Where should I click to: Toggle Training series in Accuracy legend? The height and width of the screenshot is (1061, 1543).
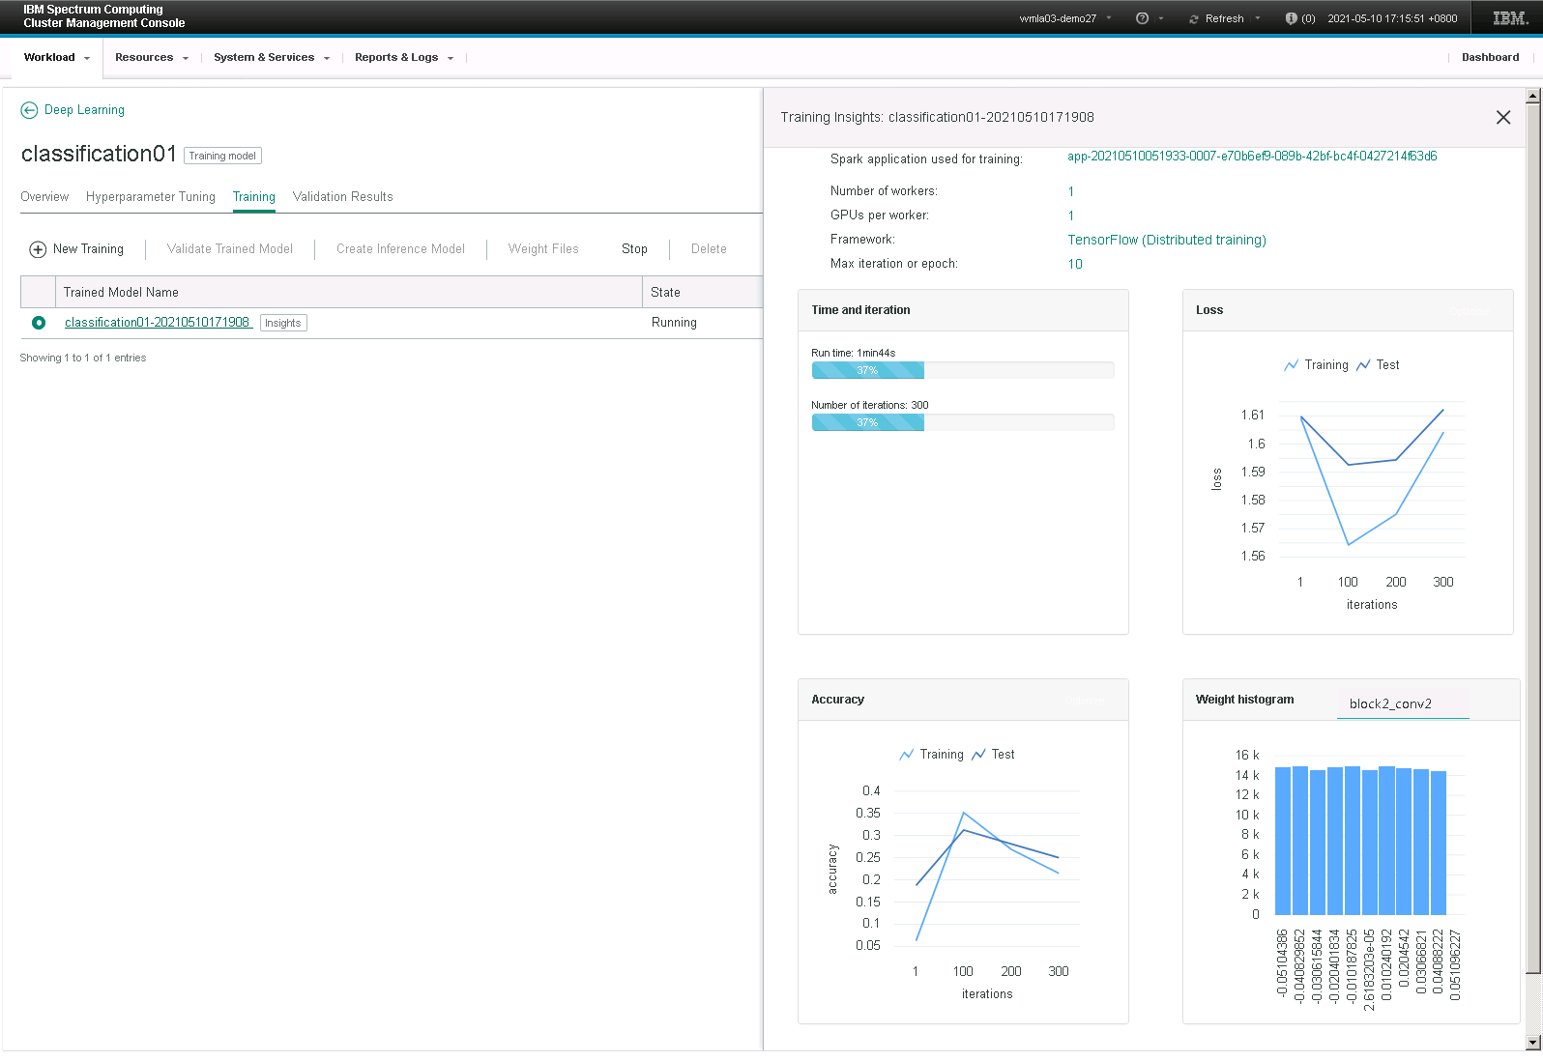pyautogui.click(x=931, y=755)
